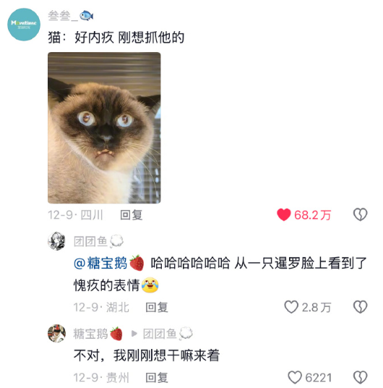The image size is (383, 388).
Task: Open the @糖宝鹅 mention link
Action: pyautogui.click(x=108, y=263)
